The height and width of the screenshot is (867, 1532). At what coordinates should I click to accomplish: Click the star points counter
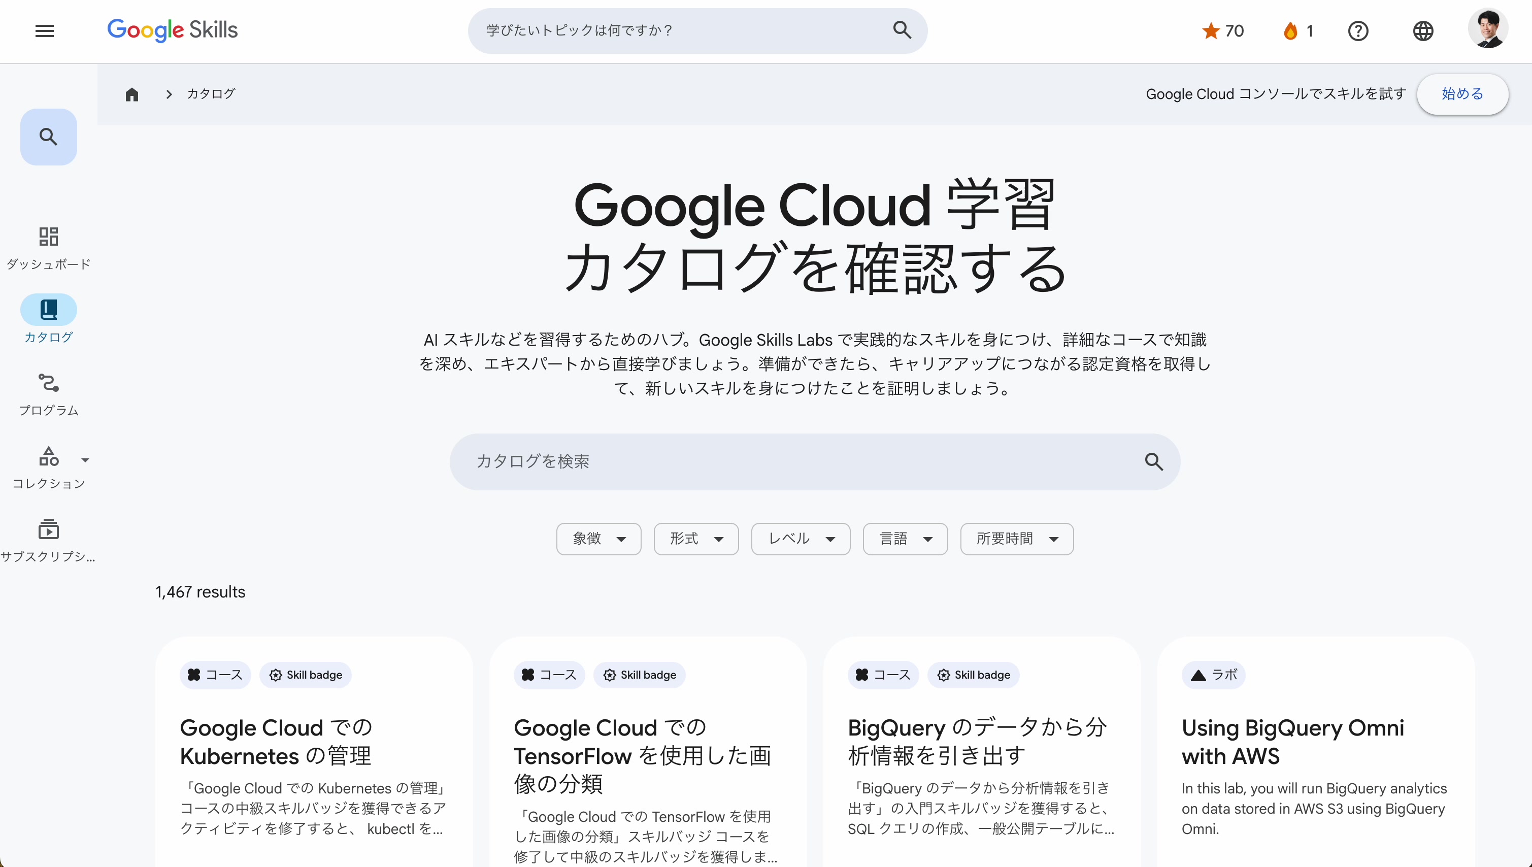point(1222,30)
